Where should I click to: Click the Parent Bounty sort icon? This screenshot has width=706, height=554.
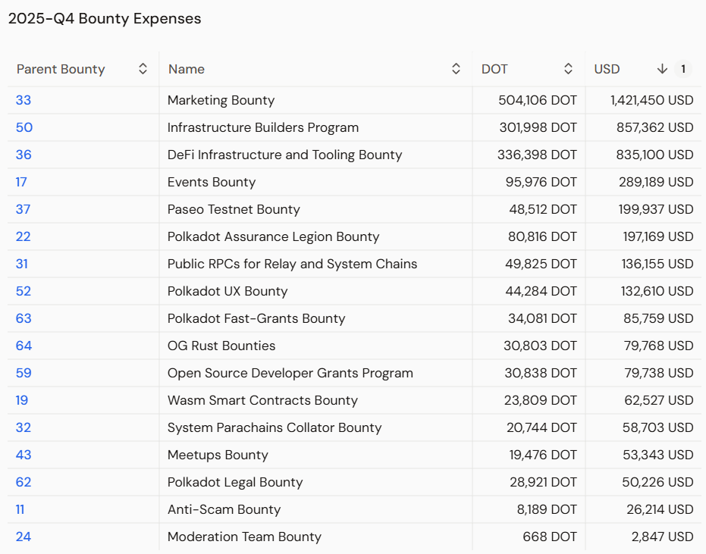click(143, 69)
